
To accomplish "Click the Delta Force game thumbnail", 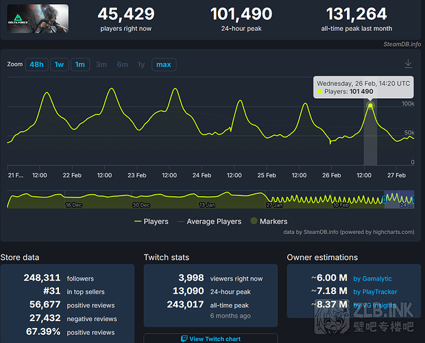I will [x=37, y=19].
